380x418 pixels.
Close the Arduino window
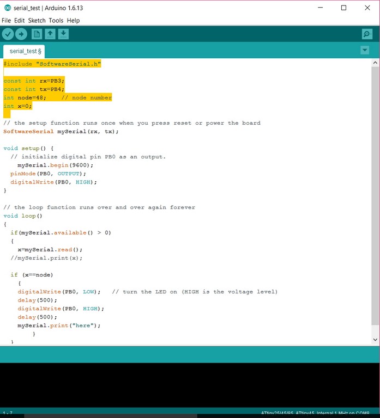(x=367, y=8)
